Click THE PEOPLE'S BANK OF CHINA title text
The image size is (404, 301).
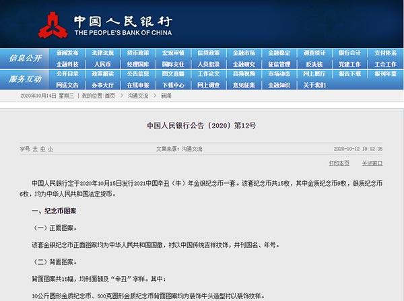[x=123, y=33]
